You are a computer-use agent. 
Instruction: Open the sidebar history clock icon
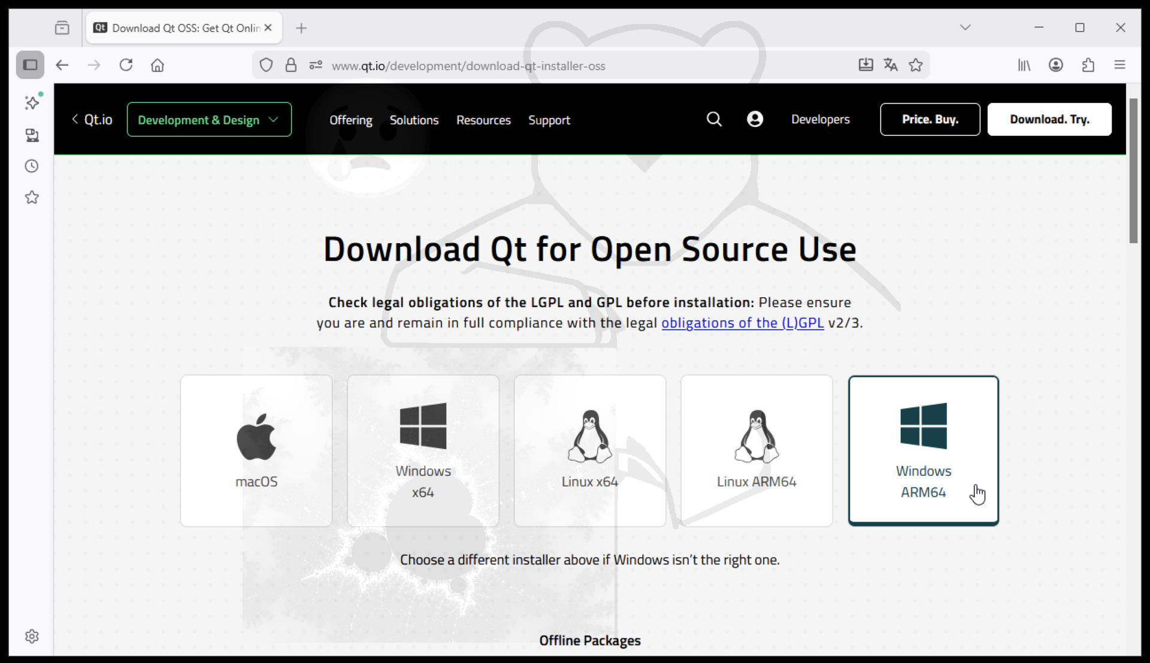coord(32,166)
